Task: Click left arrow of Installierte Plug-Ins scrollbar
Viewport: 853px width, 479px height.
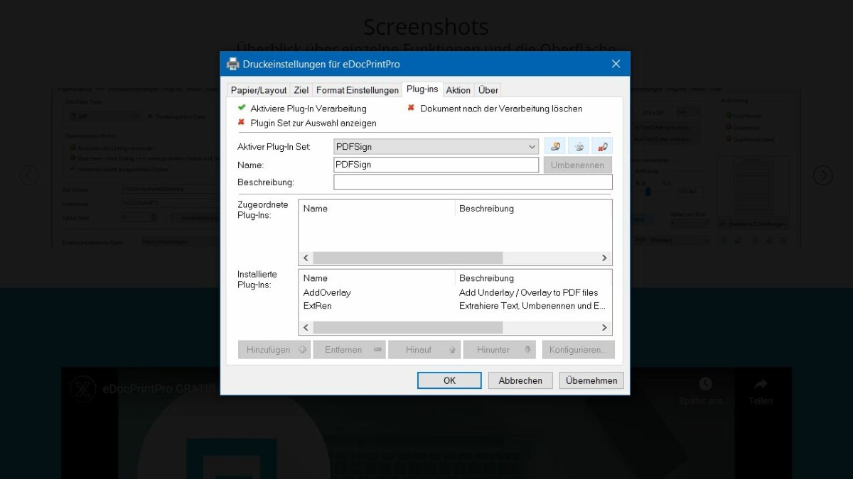Action: pos(306,328)
